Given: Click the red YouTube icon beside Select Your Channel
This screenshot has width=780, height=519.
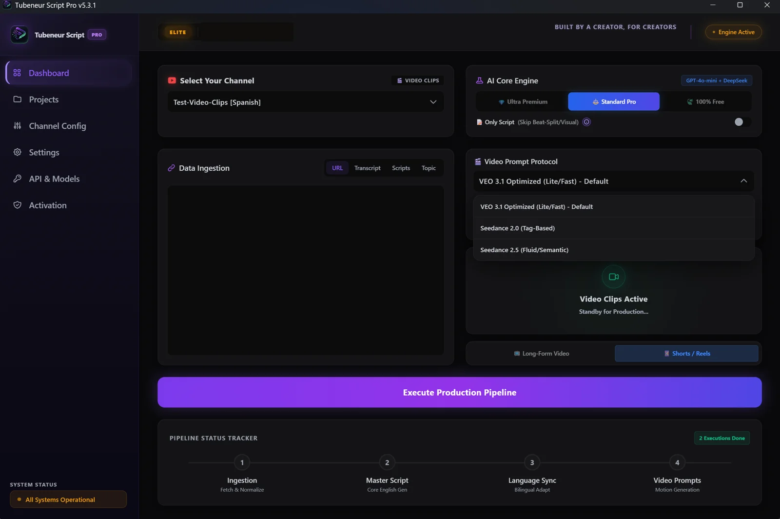Looking at the screenshot, I should pos(172,80).
